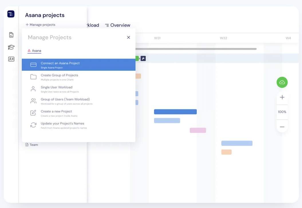Select the Asana tab in Manage Projects
The width and height of the screenshot is (302, 208).
34,51
